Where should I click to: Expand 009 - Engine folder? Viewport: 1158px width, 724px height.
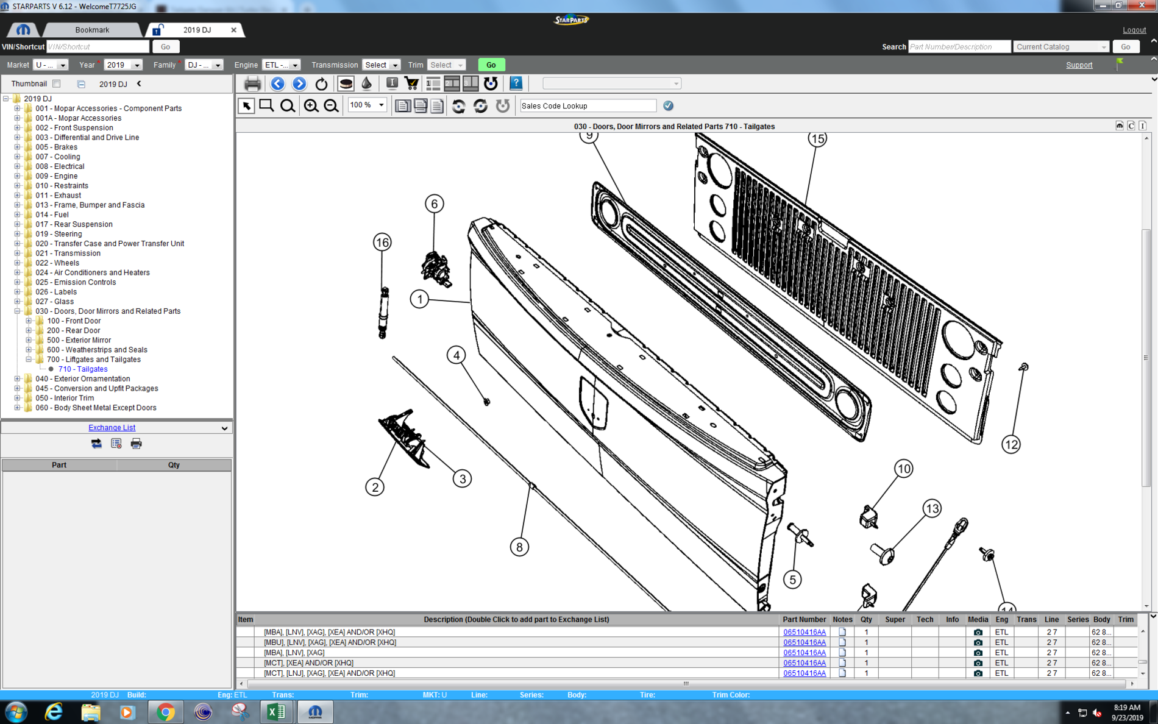(x=17, y=176)
